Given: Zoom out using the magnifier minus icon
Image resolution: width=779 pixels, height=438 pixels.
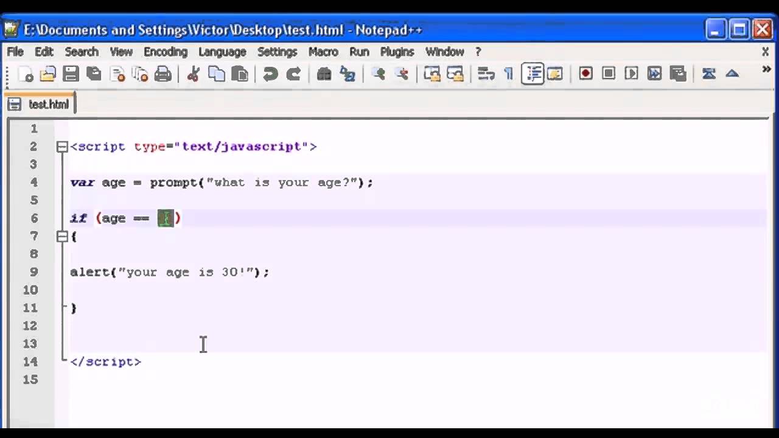Looking at the screenshot, I should 402,74.
